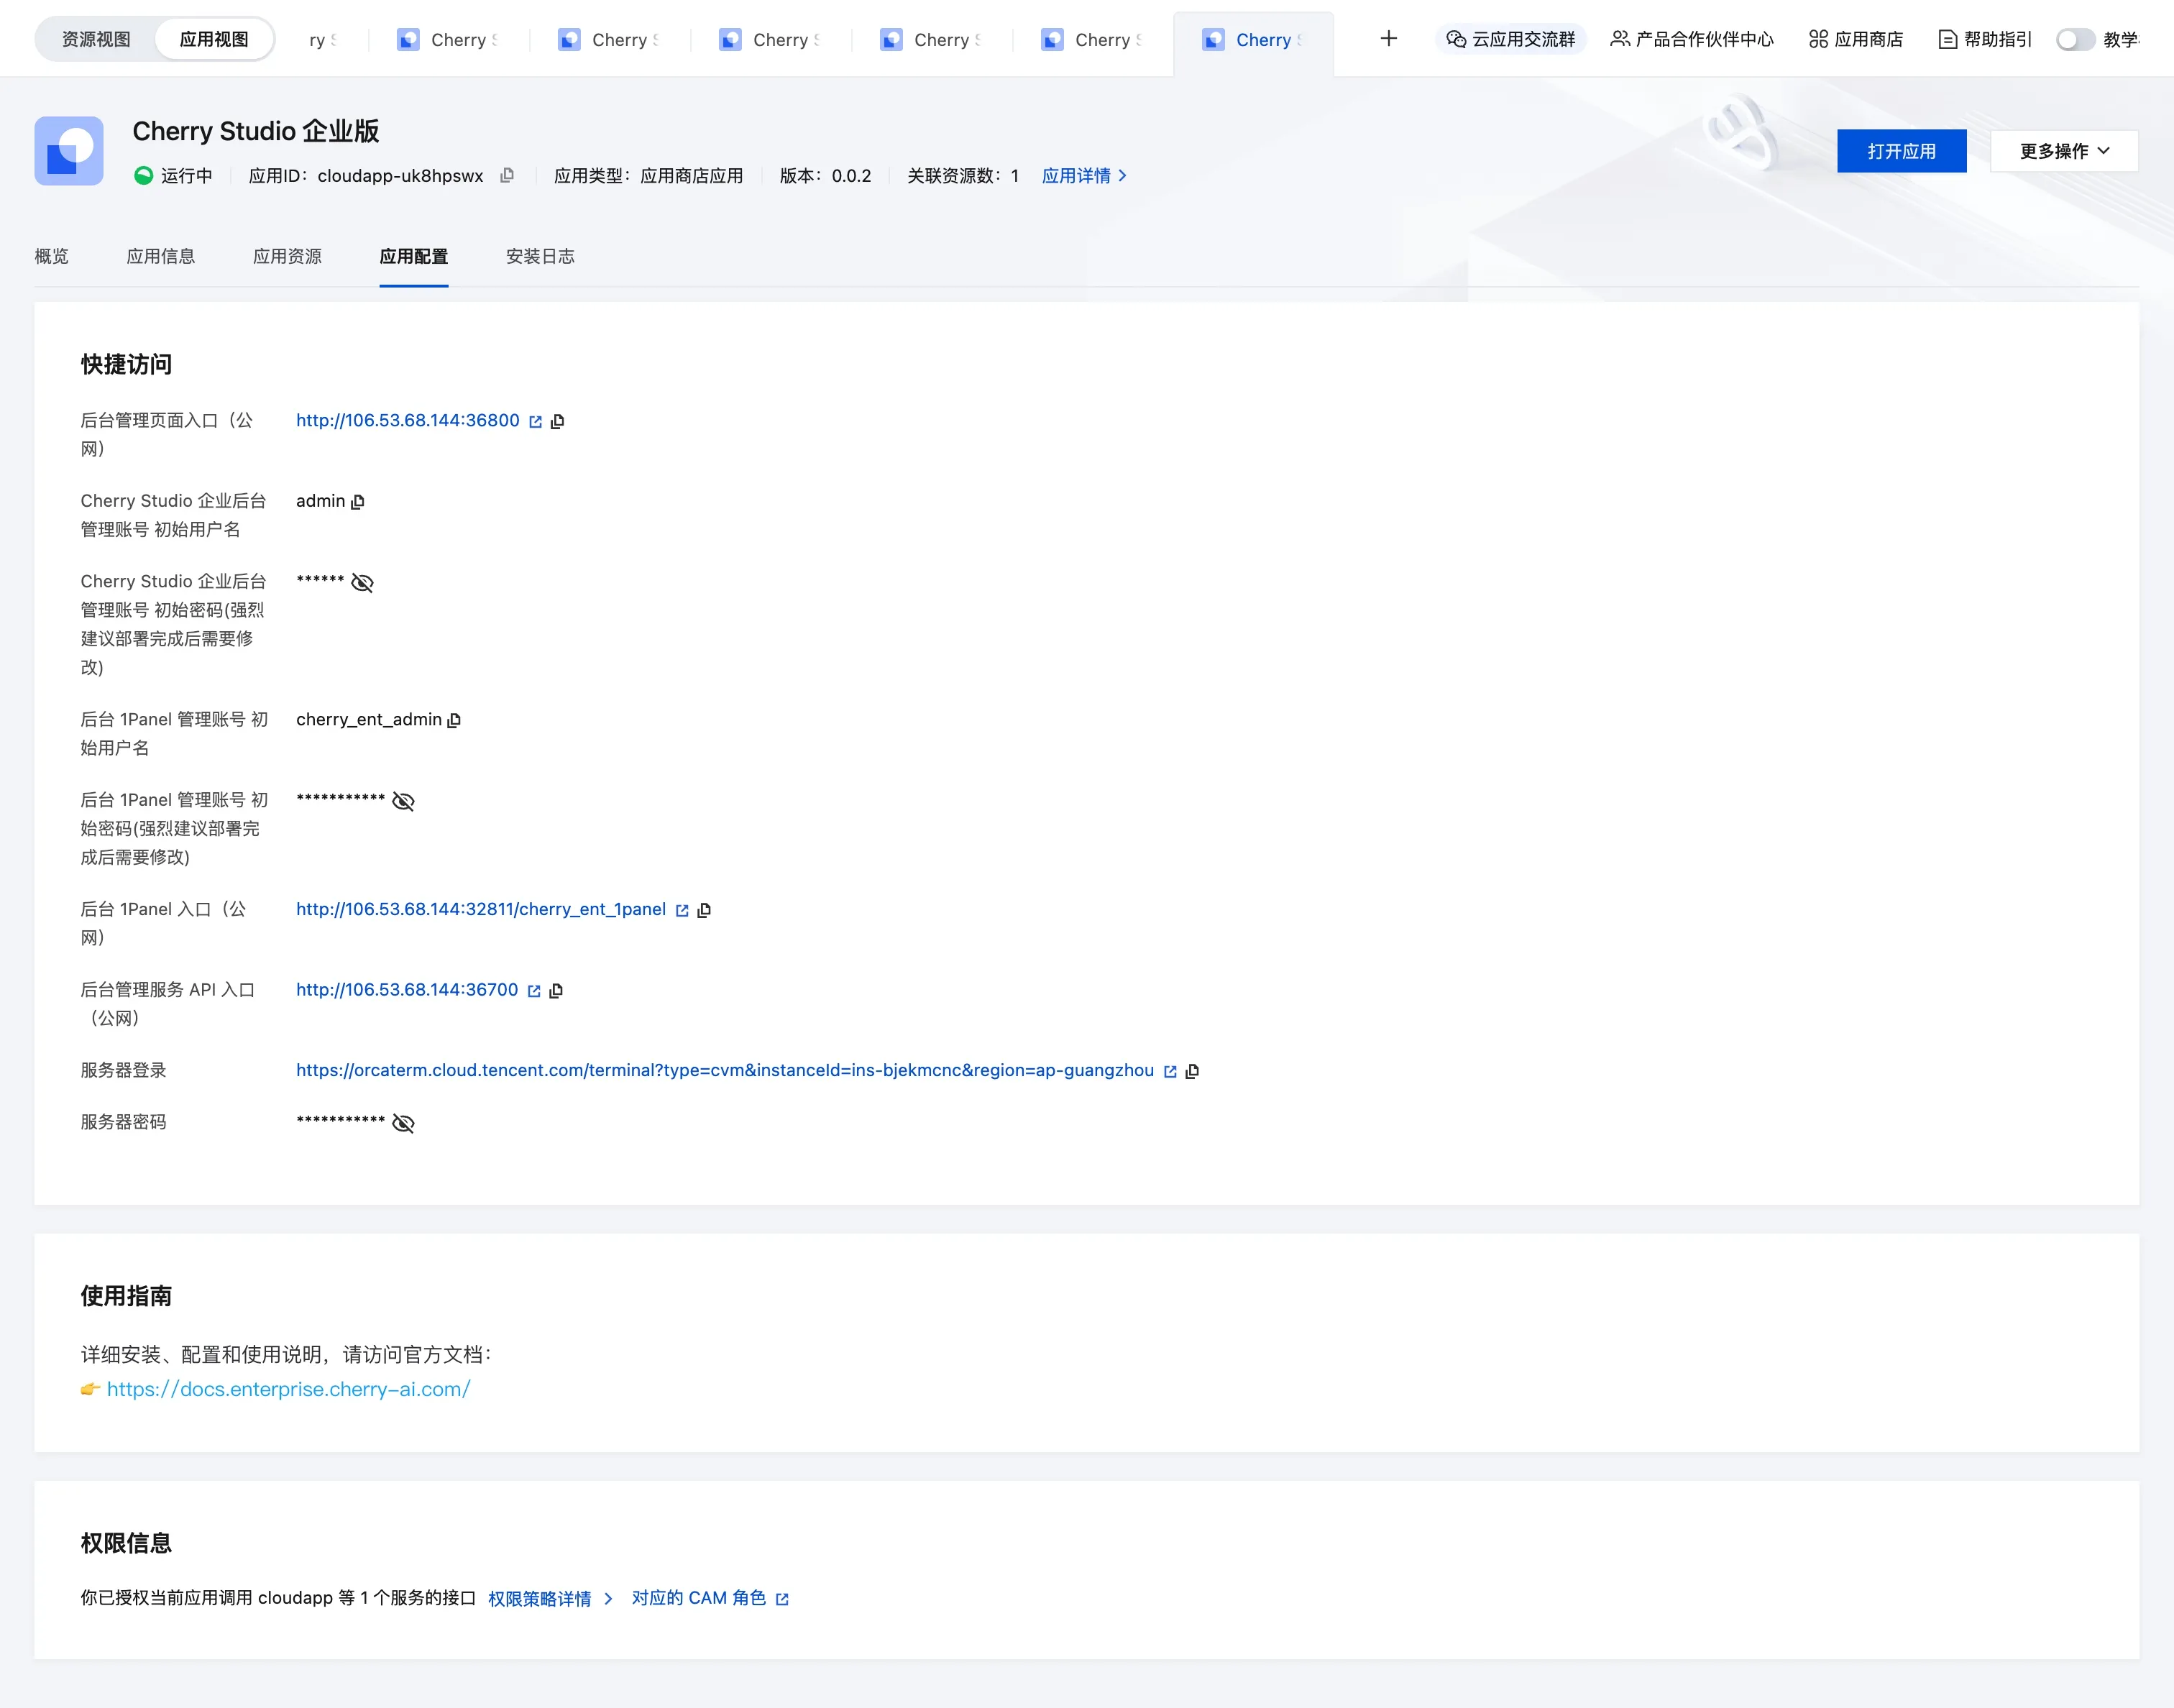Copy the API entry URL with port 36700
Viewport: 2174px width, 1708px height.
coord(556,990)
